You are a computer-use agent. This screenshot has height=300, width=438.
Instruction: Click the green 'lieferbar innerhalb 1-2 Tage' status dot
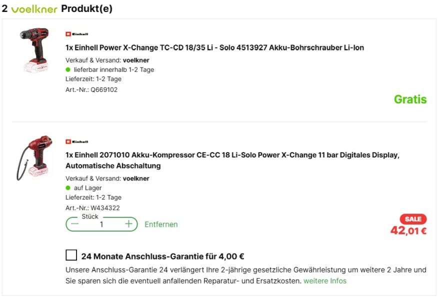(x=68, y=69)
